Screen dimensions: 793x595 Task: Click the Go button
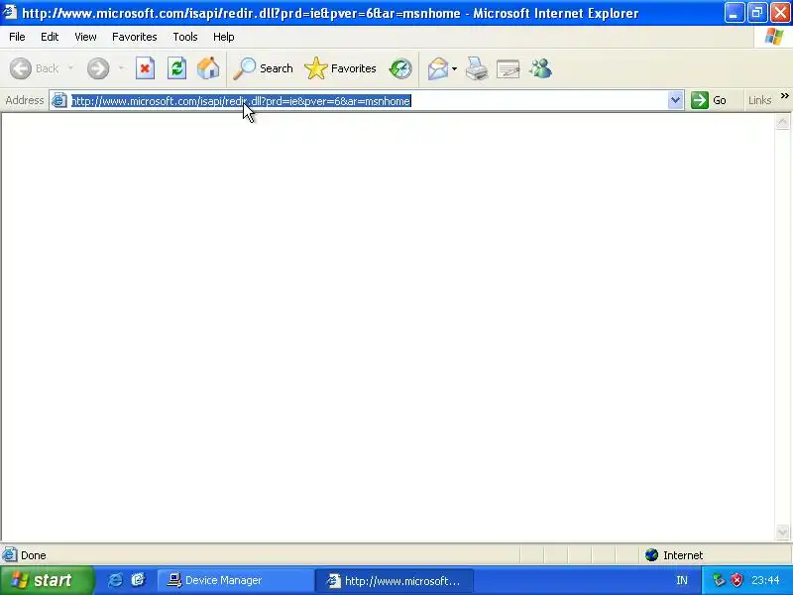pos(709,100)
